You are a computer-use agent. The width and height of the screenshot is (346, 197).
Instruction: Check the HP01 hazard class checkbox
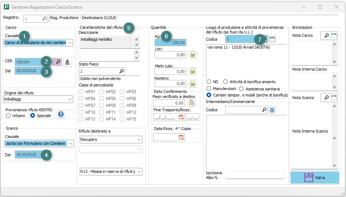coord(81,92)
